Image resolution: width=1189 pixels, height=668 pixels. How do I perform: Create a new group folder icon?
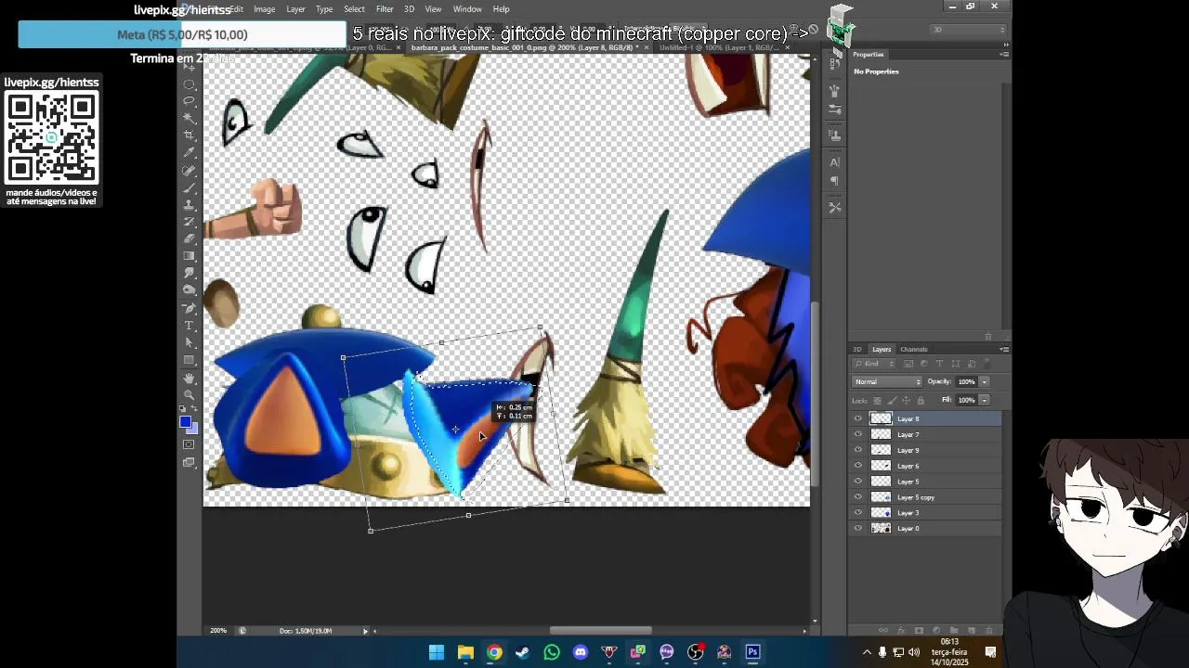954,630
